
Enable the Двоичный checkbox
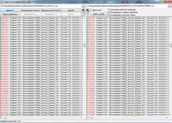pyautogui.click(x=91, y=10)
